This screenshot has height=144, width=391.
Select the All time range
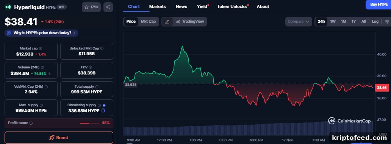tap(364, 22)
